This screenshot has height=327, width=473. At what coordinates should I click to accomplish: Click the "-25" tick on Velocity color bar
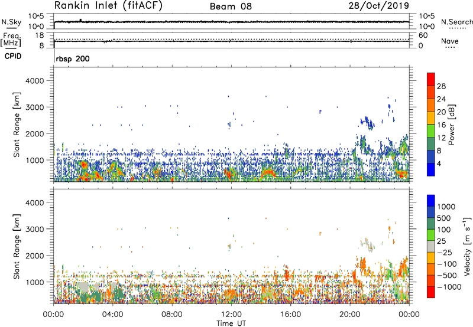point(445,252)
